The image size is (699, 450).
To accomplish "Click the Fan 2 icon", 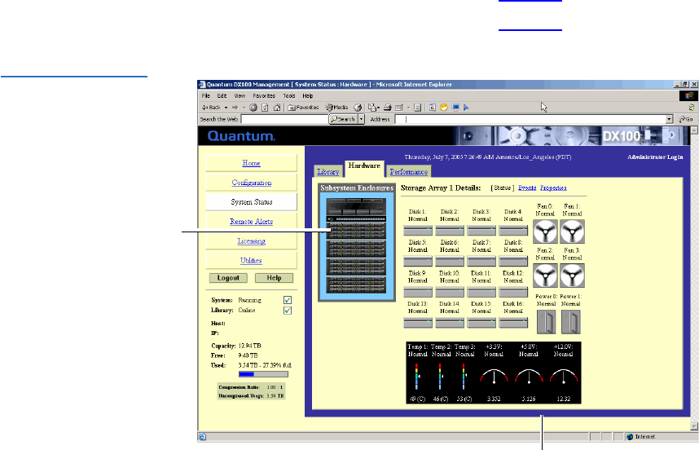I will point(545,276).
